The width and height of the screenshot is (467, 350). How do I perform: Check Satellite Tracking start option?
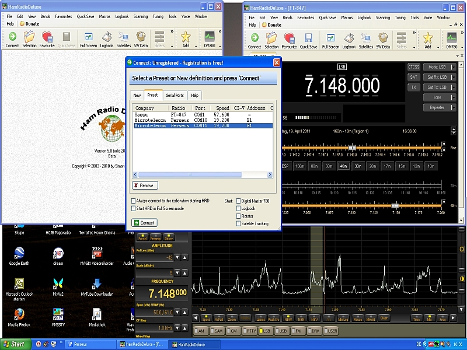click(238, 223)
